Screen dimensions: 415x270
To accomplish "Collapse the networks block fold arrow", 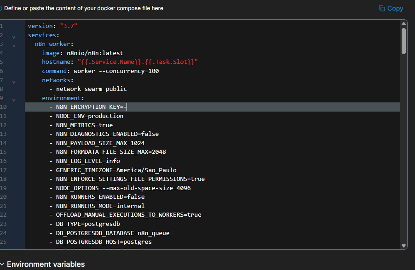I will pos(14,82).
